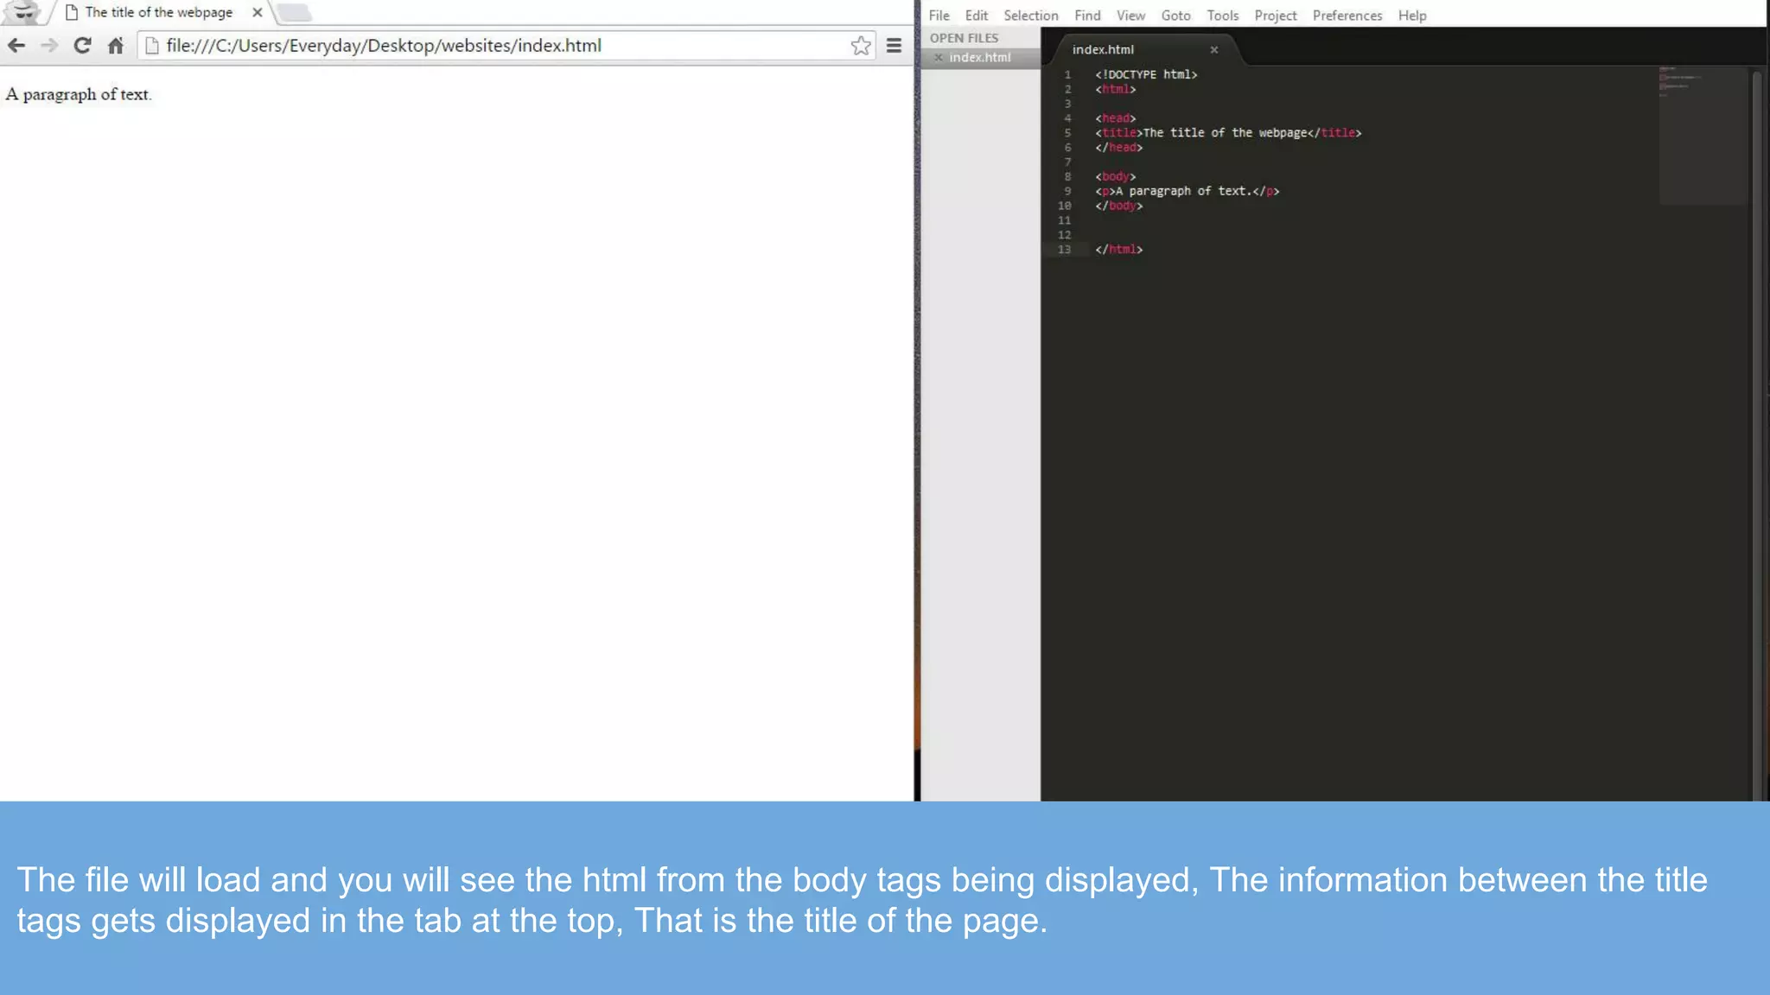The width and height of the screenshot is (1770, 995).
Task: Select index.html in the Open Files list
Action: [979, 58]
